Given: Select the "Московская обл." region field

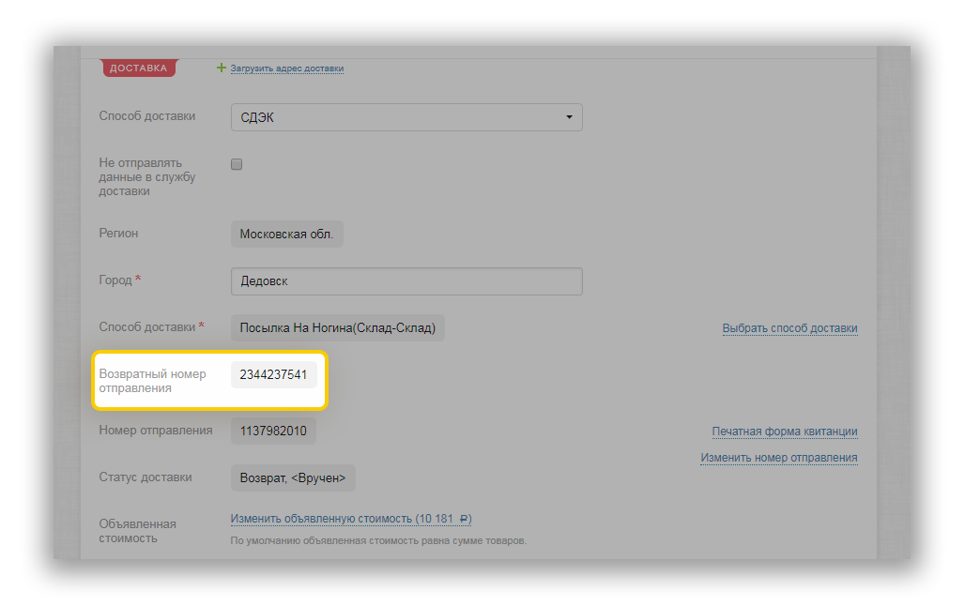Looking at the screenshot, I should (x=286, y=235).
